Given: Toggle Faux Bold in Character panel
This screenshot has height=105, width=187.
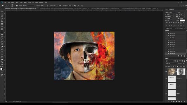Looking at the screenshot, I should (167, 23).
